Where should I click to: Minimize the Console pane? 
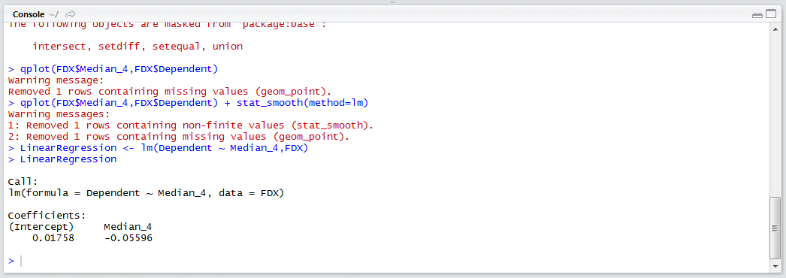(x=757, y=16)
